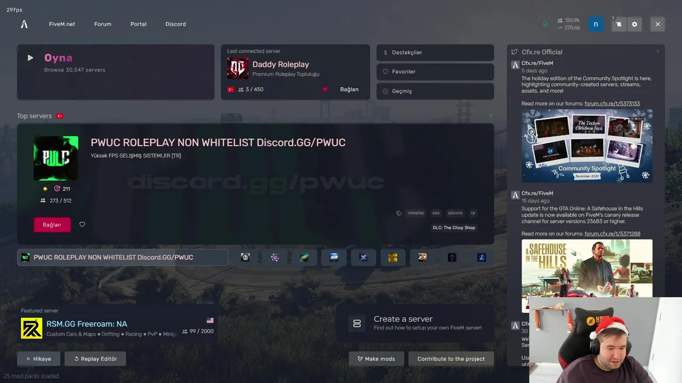Viewport: 682px width, 383px height.
Task: Toggle favorite heart on PWUC server
Action: 82,224
